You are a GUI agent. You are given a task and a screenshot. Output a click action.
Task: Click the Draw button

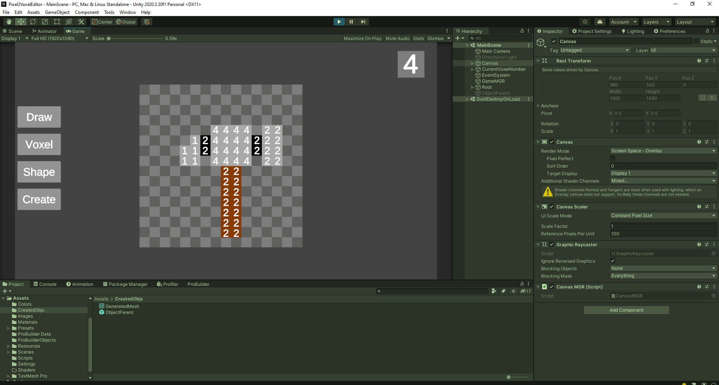click(x=39, y=117)
